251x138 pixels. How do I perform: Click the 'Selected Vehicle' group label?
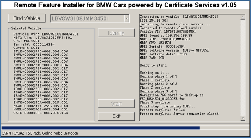(26, 28)
